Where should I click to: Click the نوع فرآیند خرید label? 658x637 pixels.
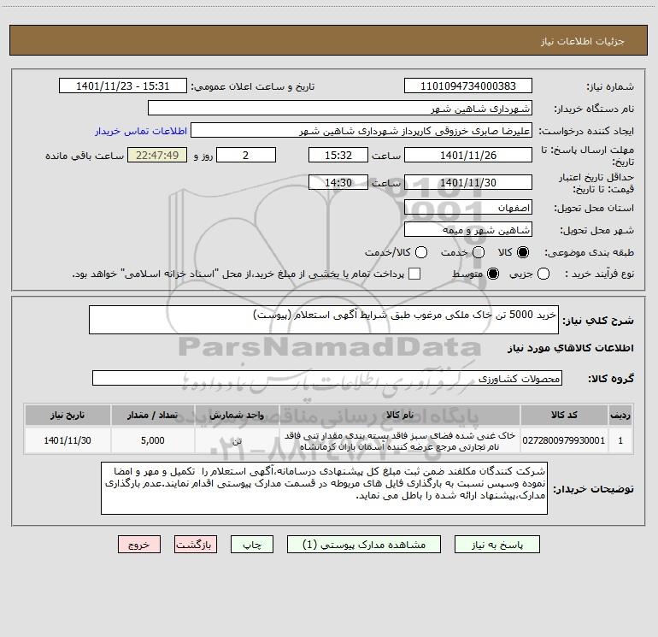click(x=599, y=274)
